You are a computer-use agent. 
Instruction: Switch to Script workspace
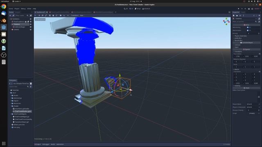point(138,9)
